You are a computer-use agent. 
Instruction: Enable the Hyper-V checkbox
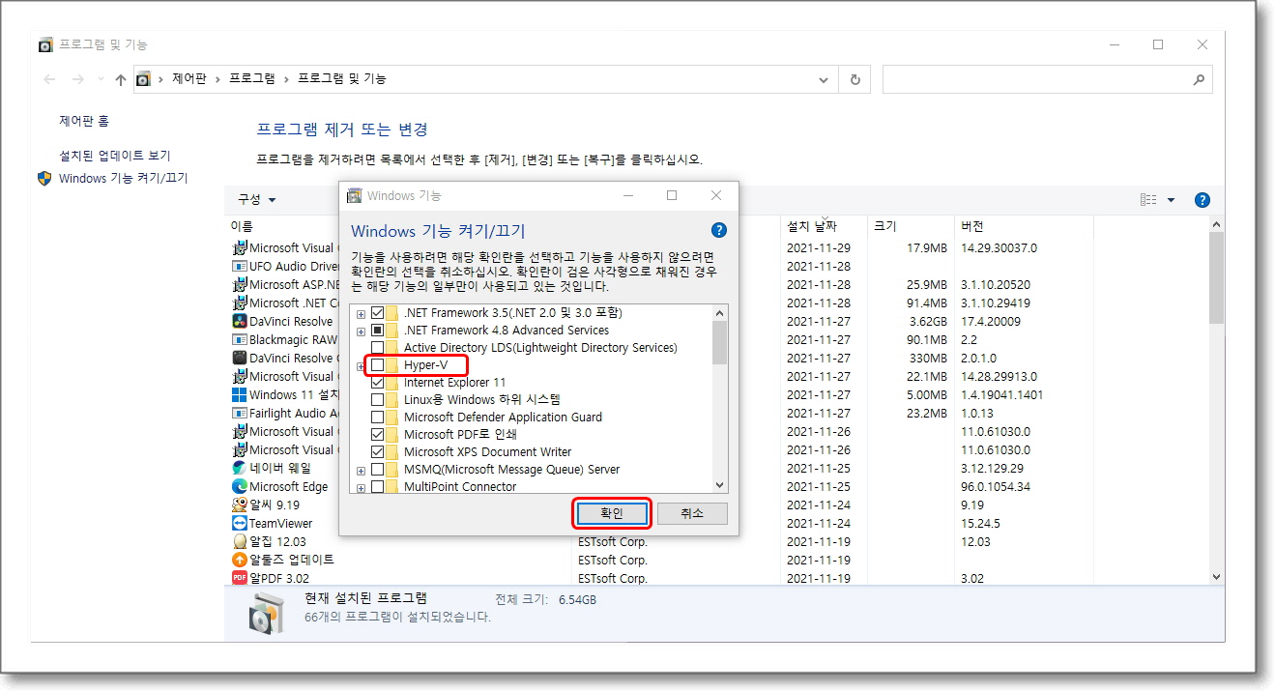pos(376,366)
